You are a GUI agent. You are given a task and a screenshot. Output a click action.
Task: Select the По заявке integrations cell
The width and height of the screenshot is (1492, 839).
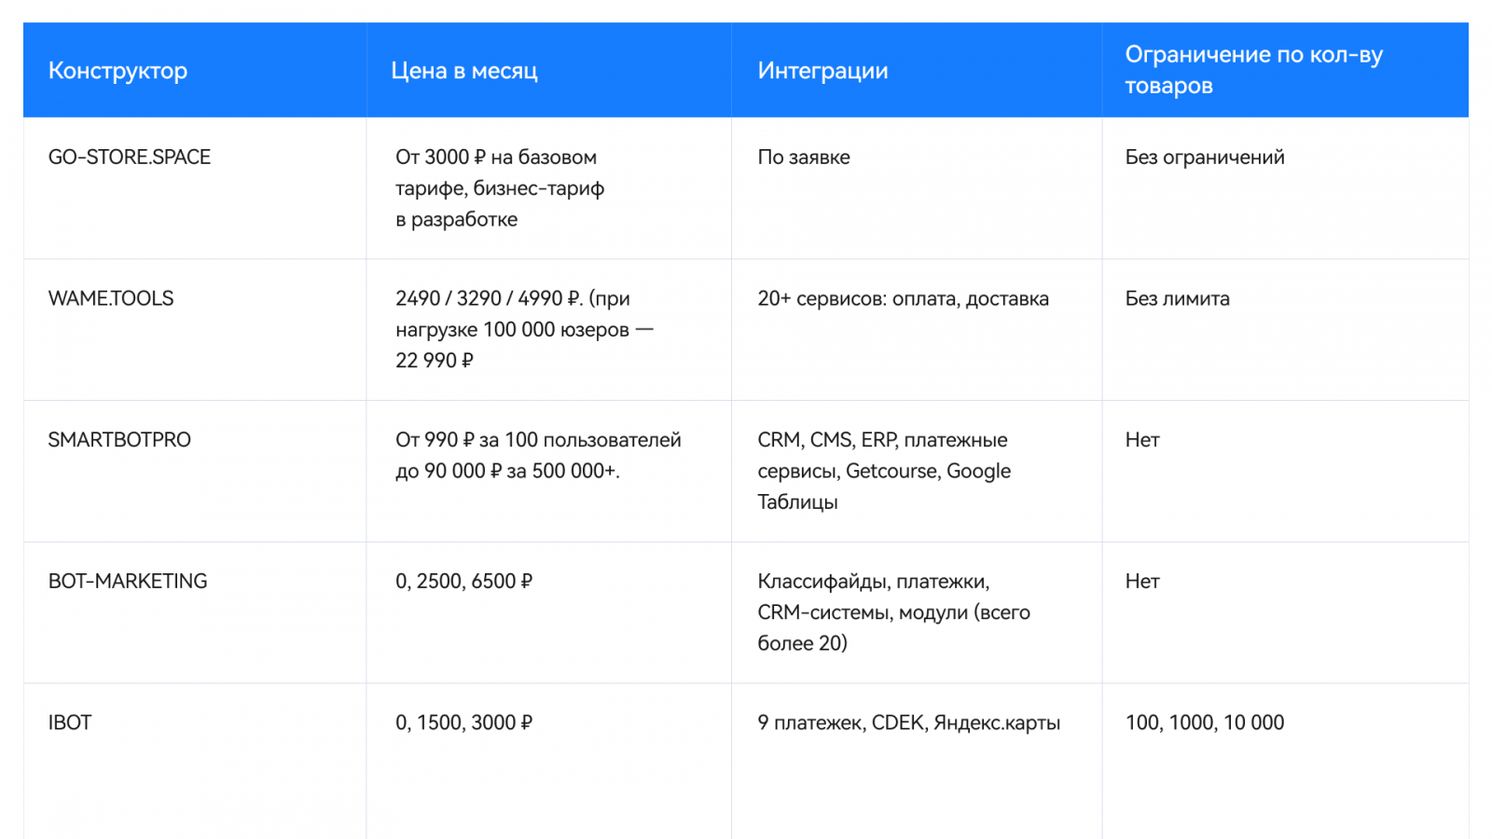(x=804, y=158)
